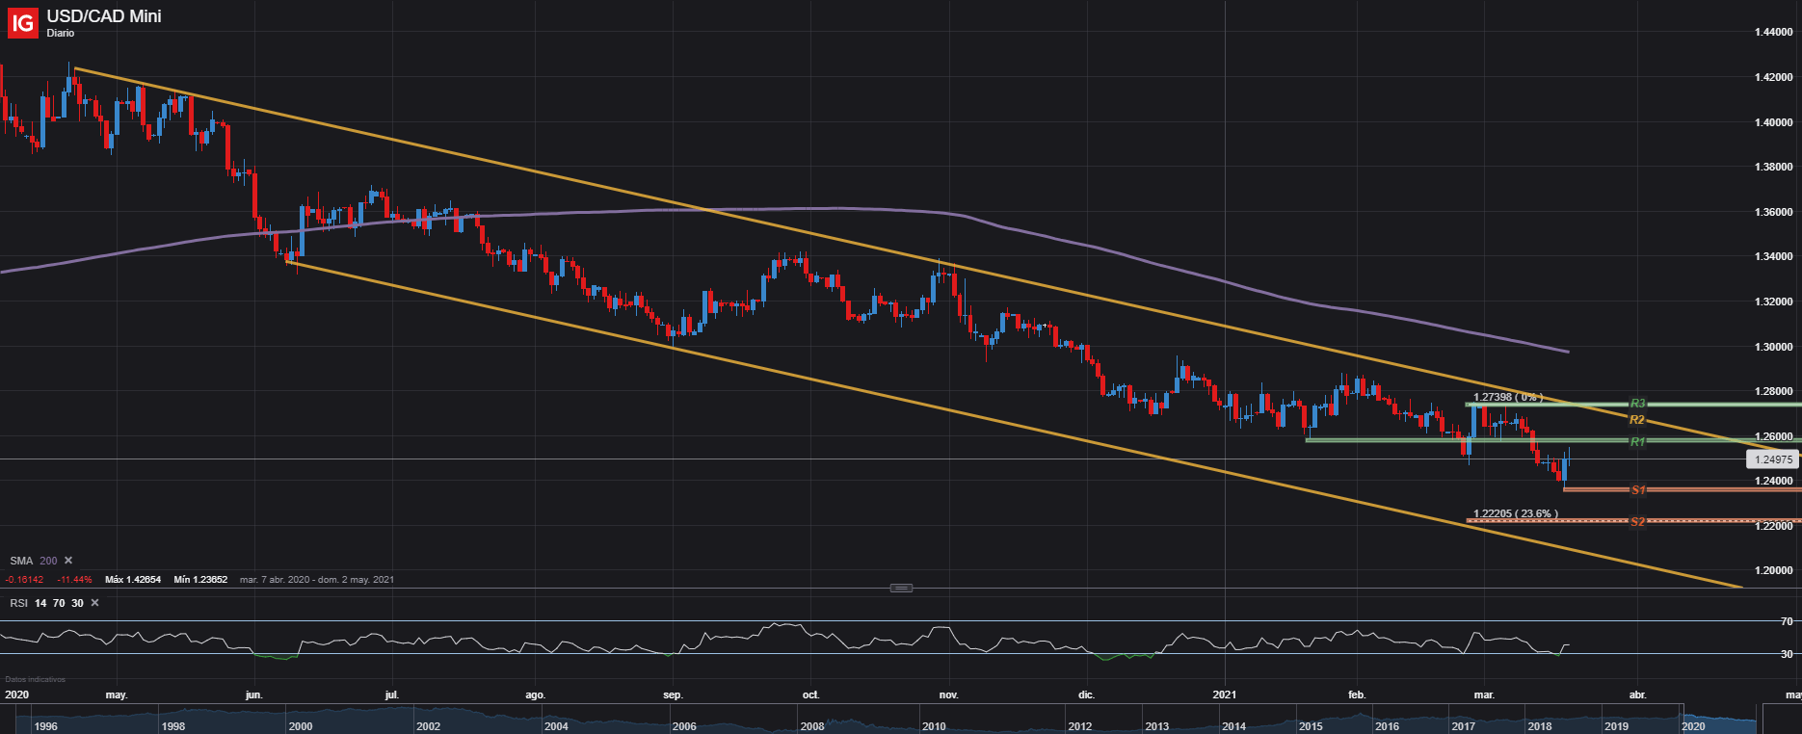Click the 1.20000 price axis label

(1773, 570)
